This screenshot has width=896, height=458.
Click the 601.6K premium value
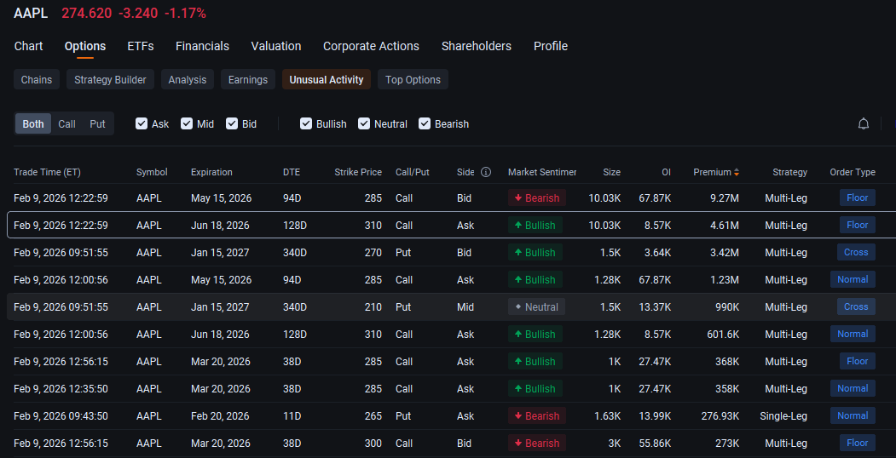(x=723, y=335)
